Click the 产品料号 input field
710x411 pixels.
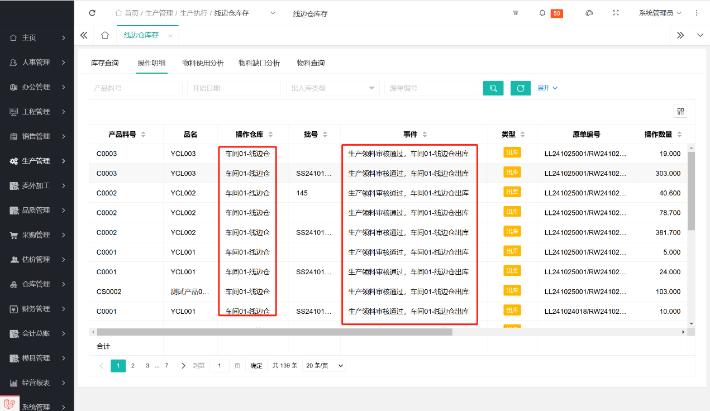(x=136, y=88)
